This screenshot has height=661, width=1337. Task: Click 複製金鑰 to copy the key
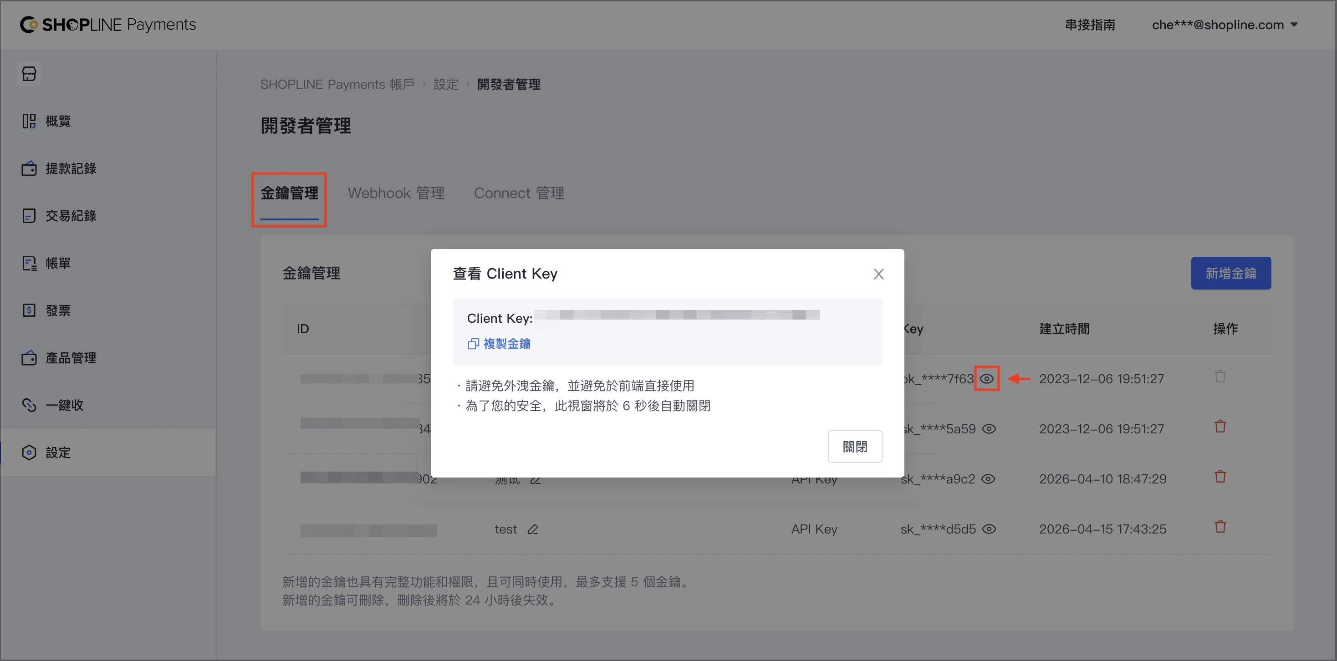click(x=499, y=343)
